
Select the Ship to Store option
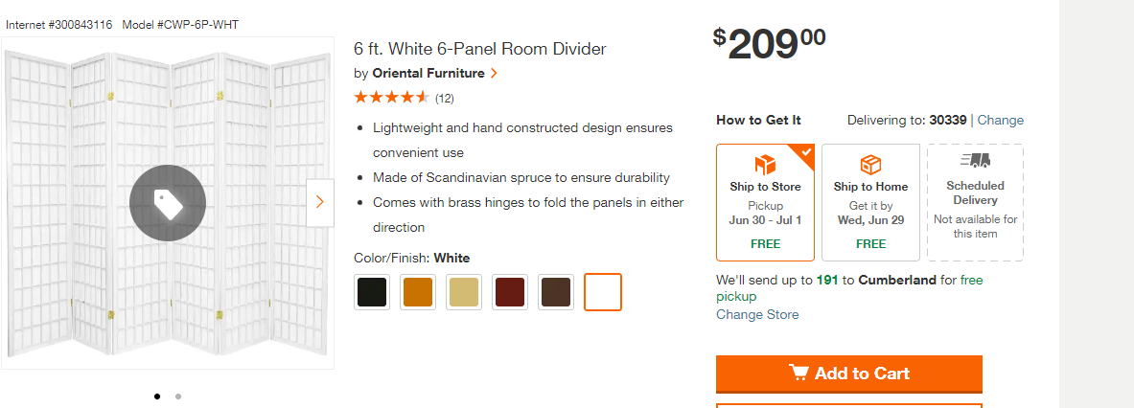(765, 202)
